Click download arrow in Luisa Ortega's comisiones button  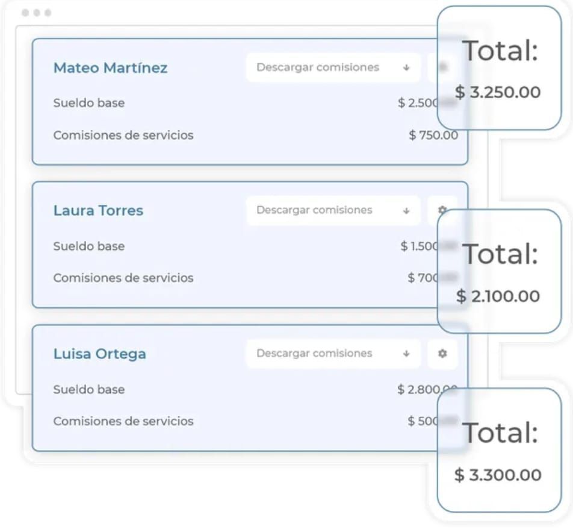click(x=406, y=354)
